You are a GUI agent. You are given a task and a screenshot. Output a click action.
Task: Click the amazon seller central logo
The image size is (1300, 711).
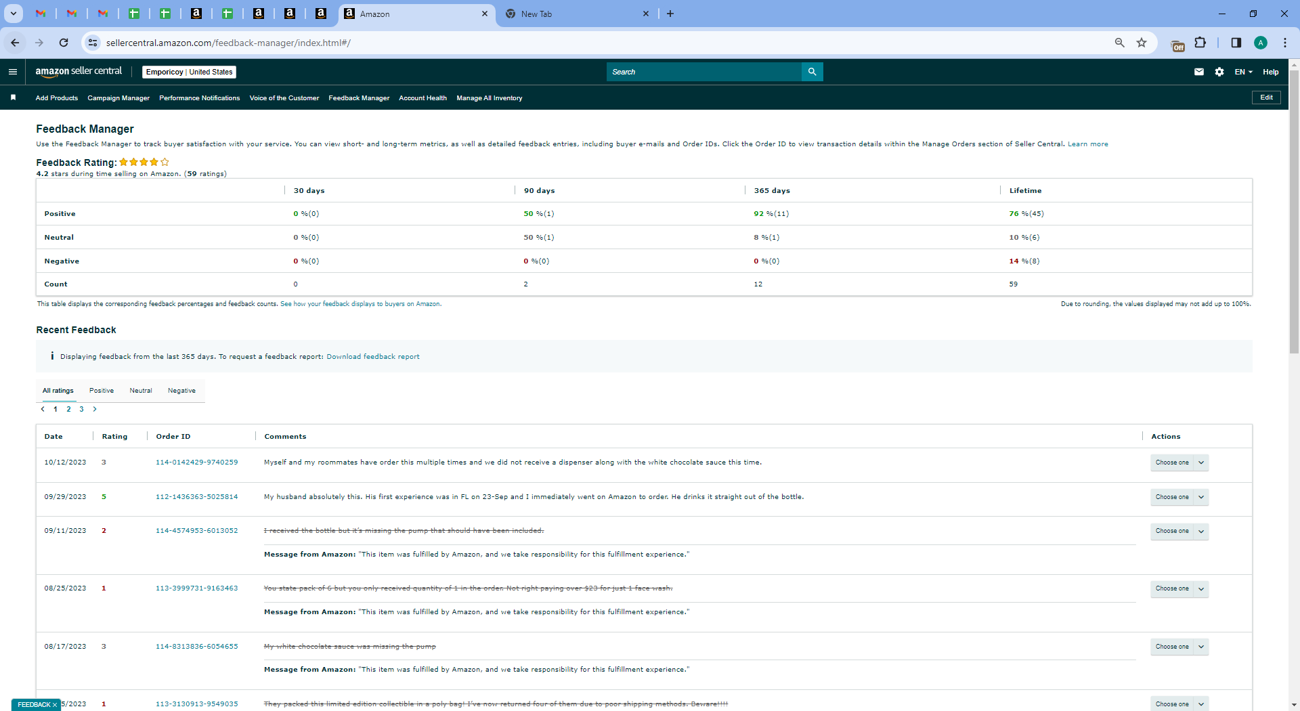point(79,71)
